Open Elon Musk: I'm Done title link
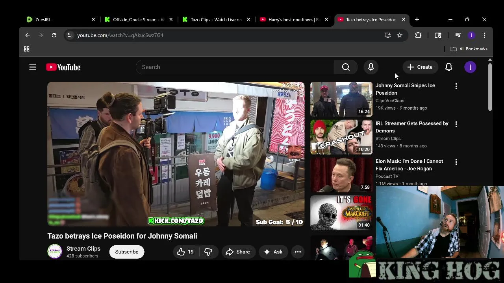 [x=409, y=165]
